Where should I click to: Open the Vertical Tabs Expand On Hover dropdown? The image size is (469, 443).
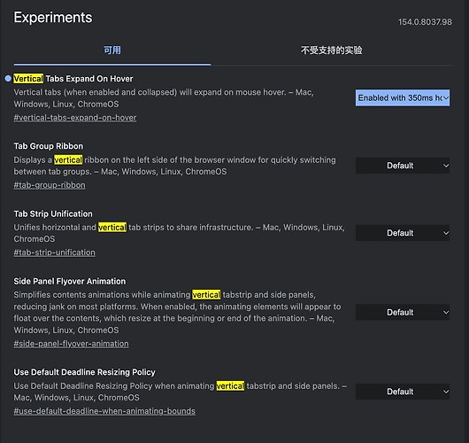tap(403, 97)
